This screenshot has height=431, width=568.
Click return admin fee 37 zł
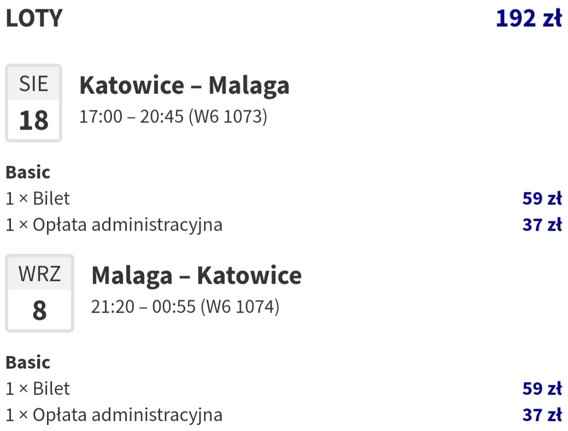coord(542,415)
